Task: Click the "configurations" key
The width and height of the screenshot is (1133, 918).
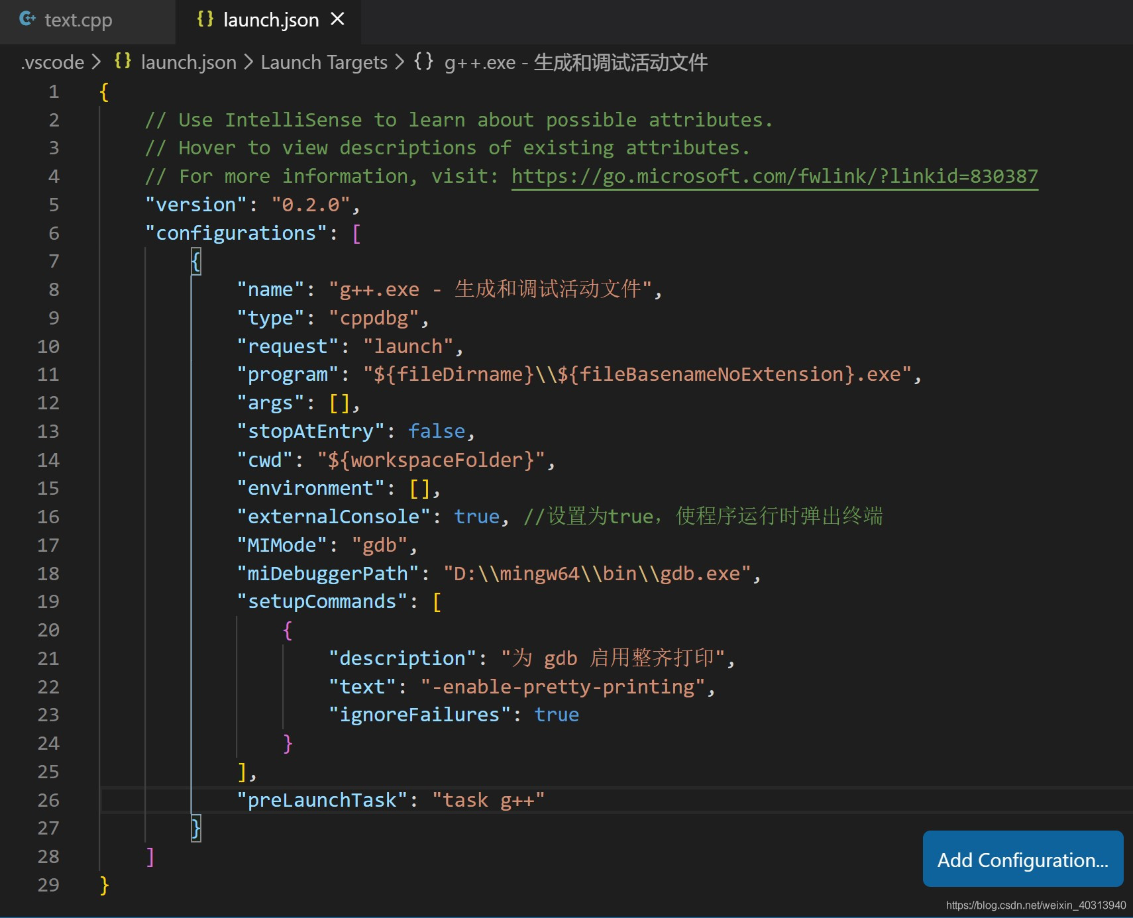Action: pyautogui.click(x=236, y=233)
